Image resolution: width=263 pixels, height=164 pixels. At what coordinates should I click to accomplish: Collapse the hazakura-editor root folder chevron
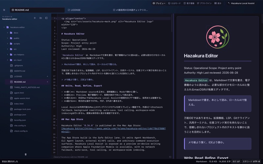tap(4, 27)
